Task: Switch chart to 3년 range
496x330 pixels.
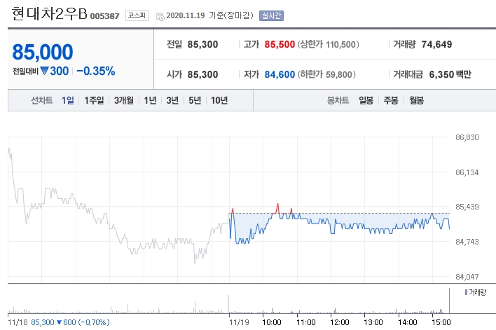Action: click(172, 100)
